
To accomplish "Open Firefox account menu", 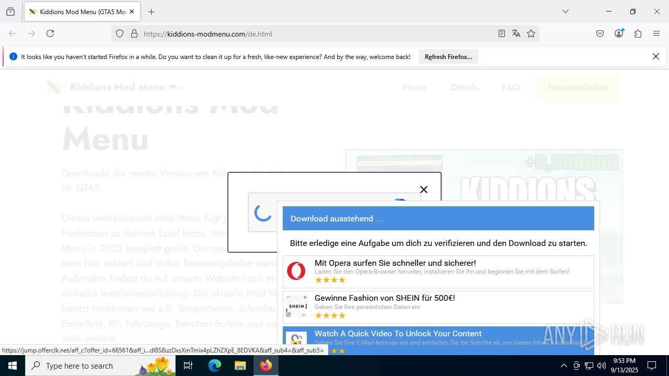I will click(x=619, y=33).
